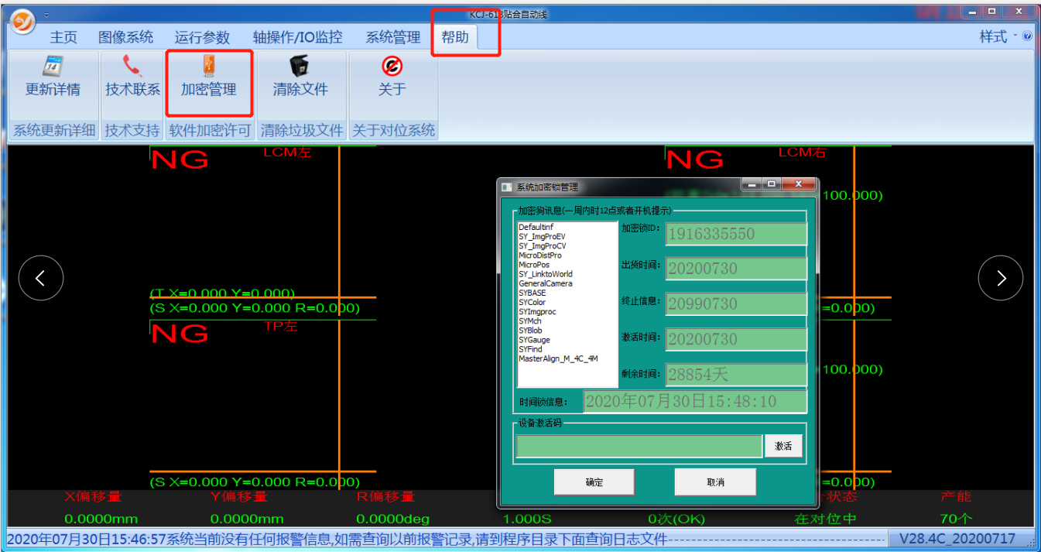Click the 设备激活码 input field
Screen dimensions: 1041x552
click(x=639, y=447)
